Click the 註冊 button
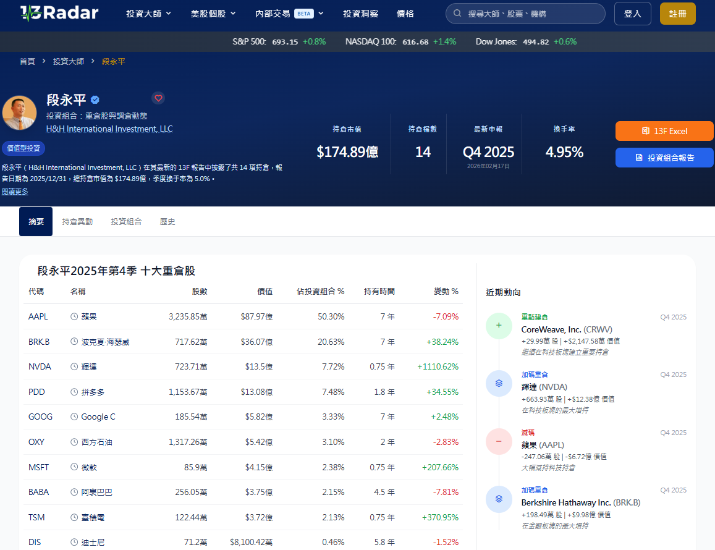The width and height of the screenshot is (715, 550). 677,14
